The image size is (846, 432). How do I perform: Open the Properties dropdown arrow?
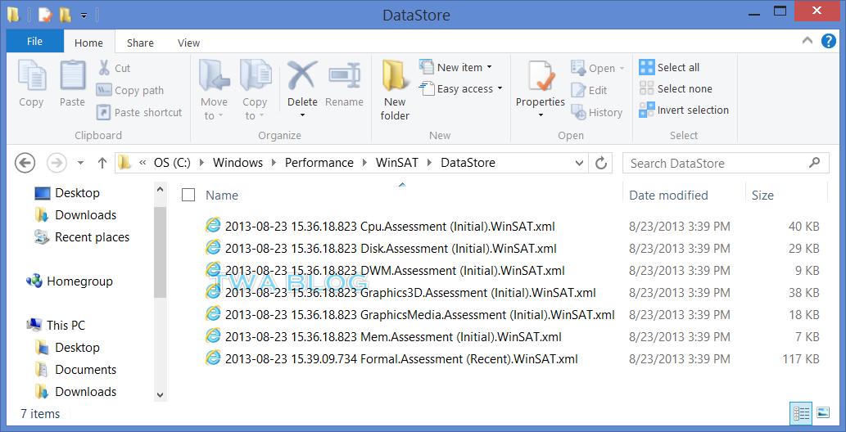point(540,115)
